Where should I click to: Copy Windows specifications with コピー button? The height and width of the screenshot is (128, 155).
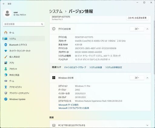pyautogui.click(x=137, y=78)
